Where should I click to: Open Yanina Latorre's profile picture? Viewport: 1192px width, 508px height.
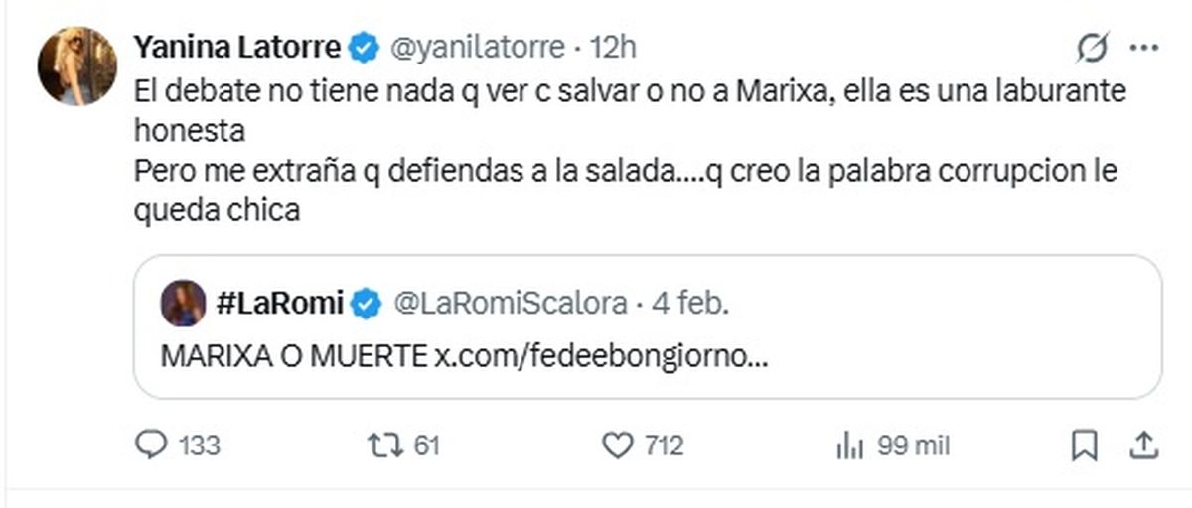click(76, 66)
